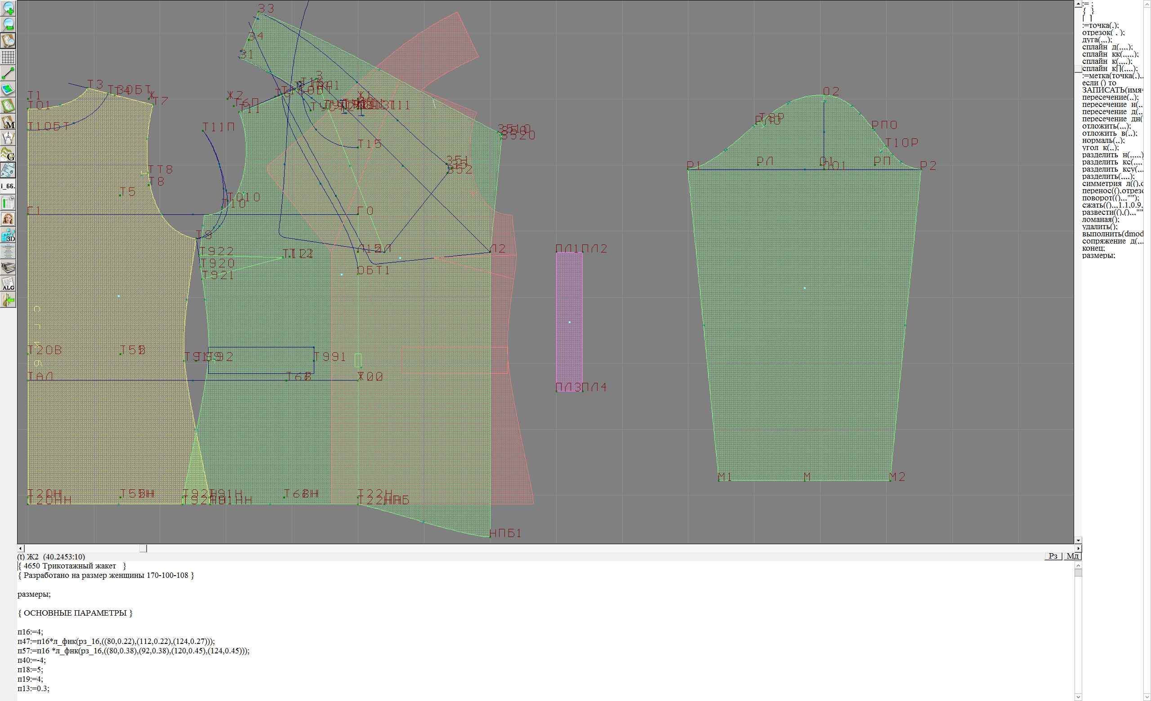
Task: Click the canvas vertical scrollbar down arrow
Action: [x=1078, y=540]
